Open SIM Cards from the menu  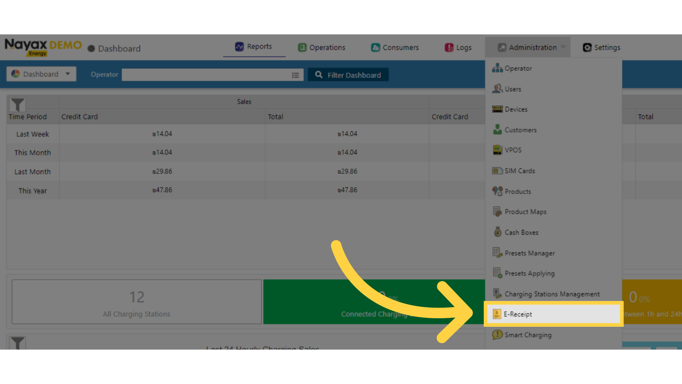519,171
